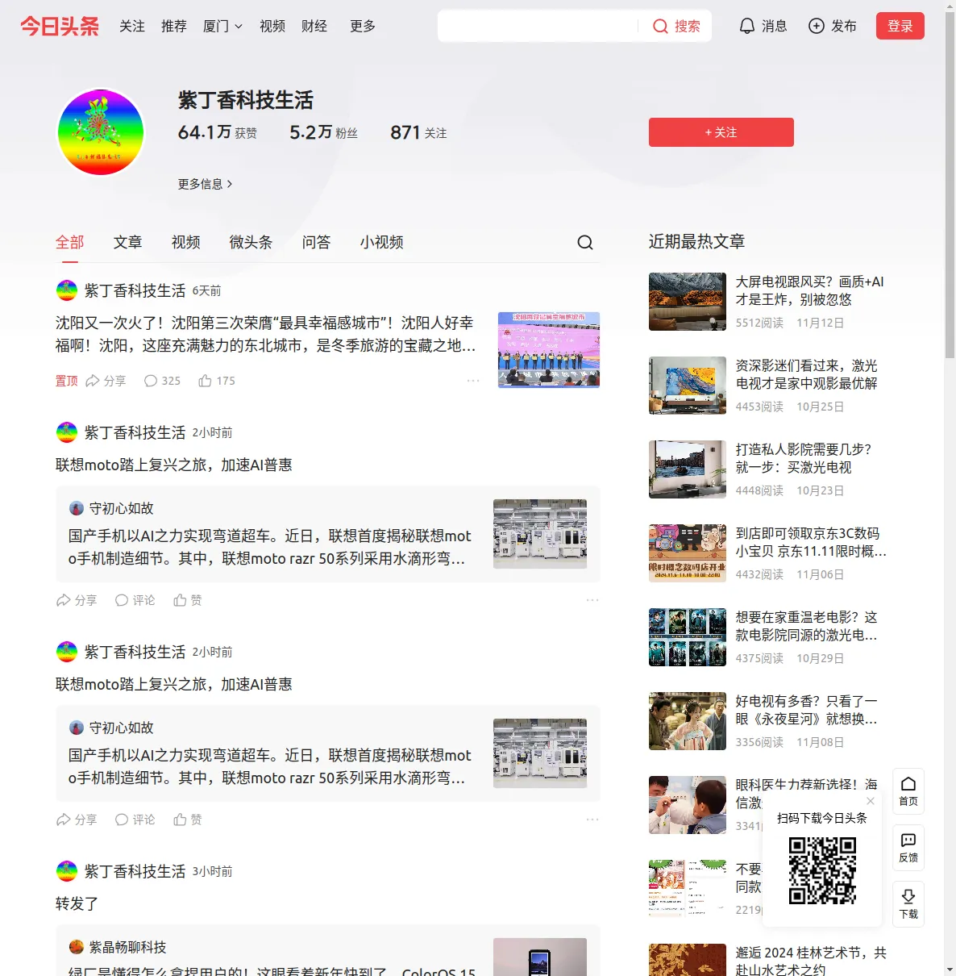
Task: Open the 大屏电视 article thumbnail
Action: [x=688, y=302]
